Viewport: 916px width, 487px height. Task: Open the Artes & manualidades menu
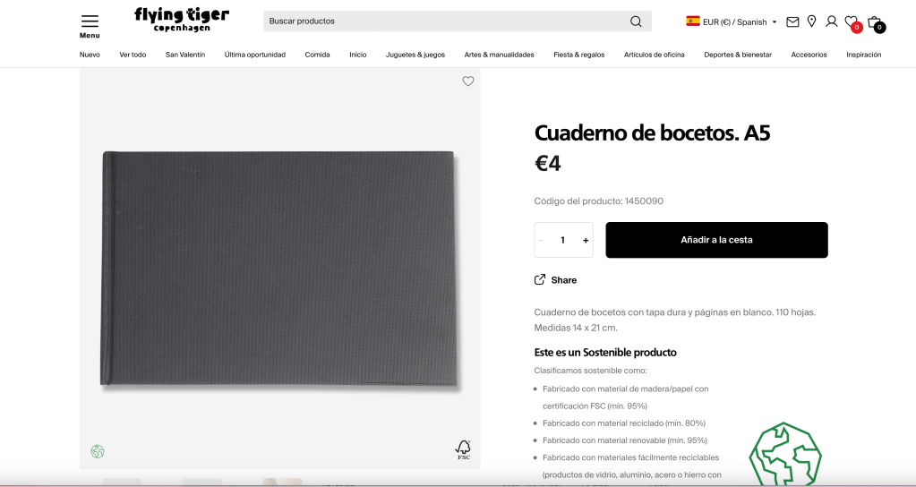pyautogui.click(x=499, y=55)
